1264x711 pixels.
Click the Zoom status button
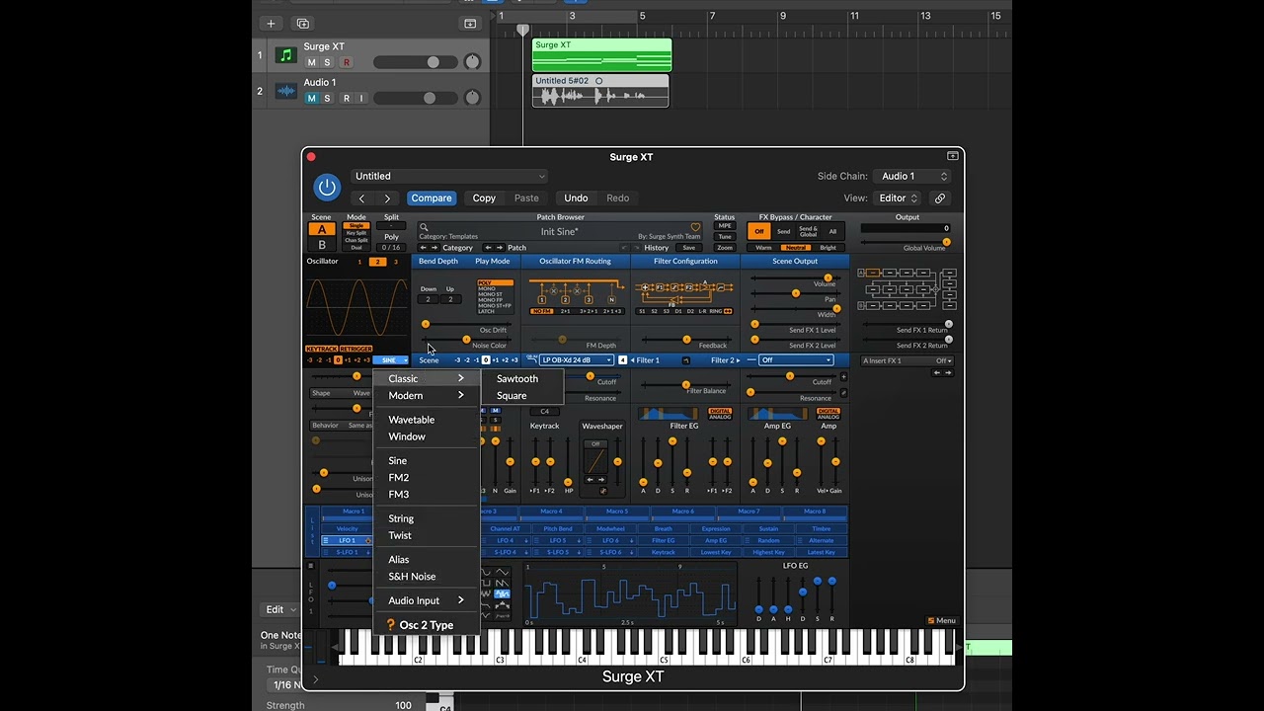click(x=725, y=248)
